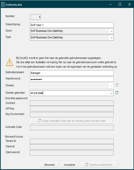Save with the Bewaren button
This screenshot has width=134, height=170.
pos(49,165)
